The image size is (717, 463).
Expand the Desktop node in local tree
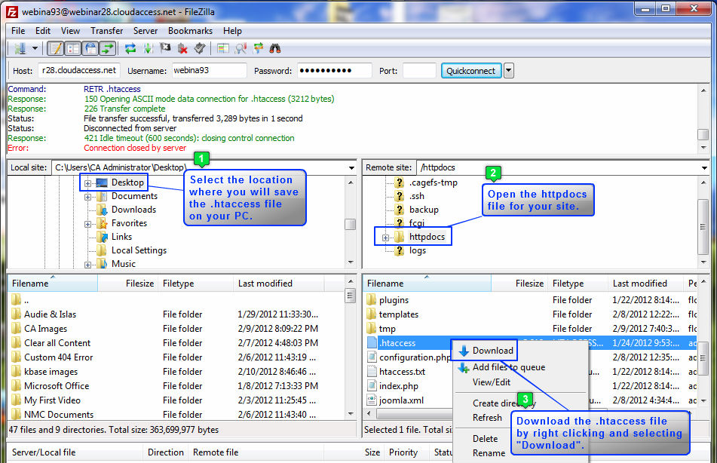[x=87, y=183]
